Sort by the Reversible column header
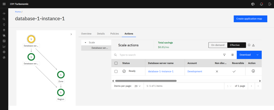 pyautogui.click(x=238, y=63)
